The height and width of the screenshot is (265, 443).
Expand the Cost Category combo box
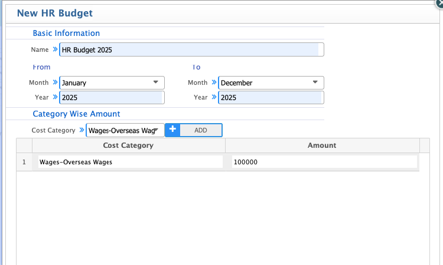[x=125, y=130]
